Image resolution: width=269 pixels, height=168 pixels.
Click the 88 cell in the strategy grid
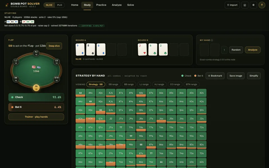coord(141,144)
